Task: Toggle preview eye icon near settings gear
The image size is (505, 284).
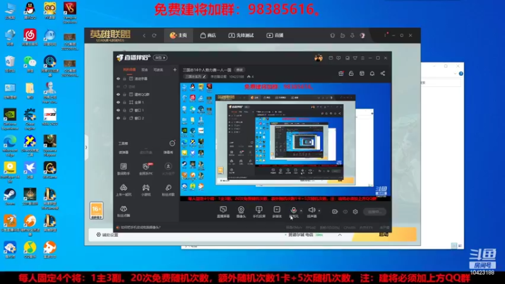Action: [x=345, y=211]
